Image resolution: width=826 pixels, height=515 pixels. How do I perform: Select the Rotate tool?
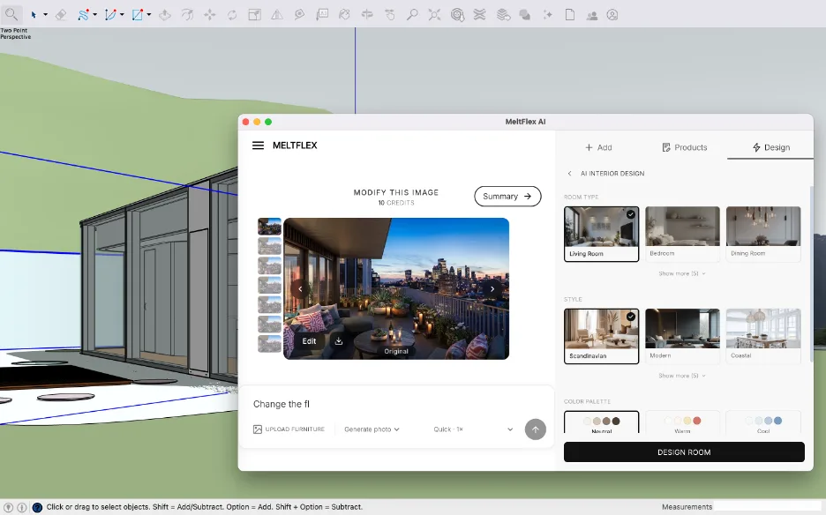(232, 15)
